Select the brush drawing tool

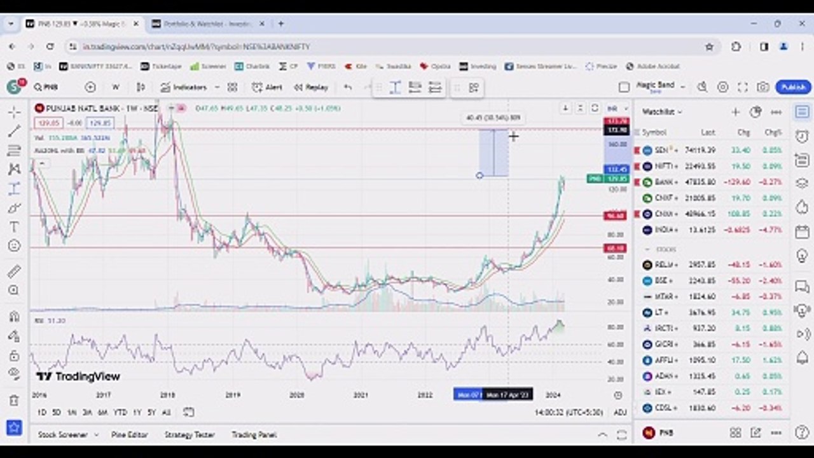14,207
